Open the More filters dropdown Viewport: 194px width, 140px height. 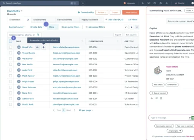click(53, 27)
